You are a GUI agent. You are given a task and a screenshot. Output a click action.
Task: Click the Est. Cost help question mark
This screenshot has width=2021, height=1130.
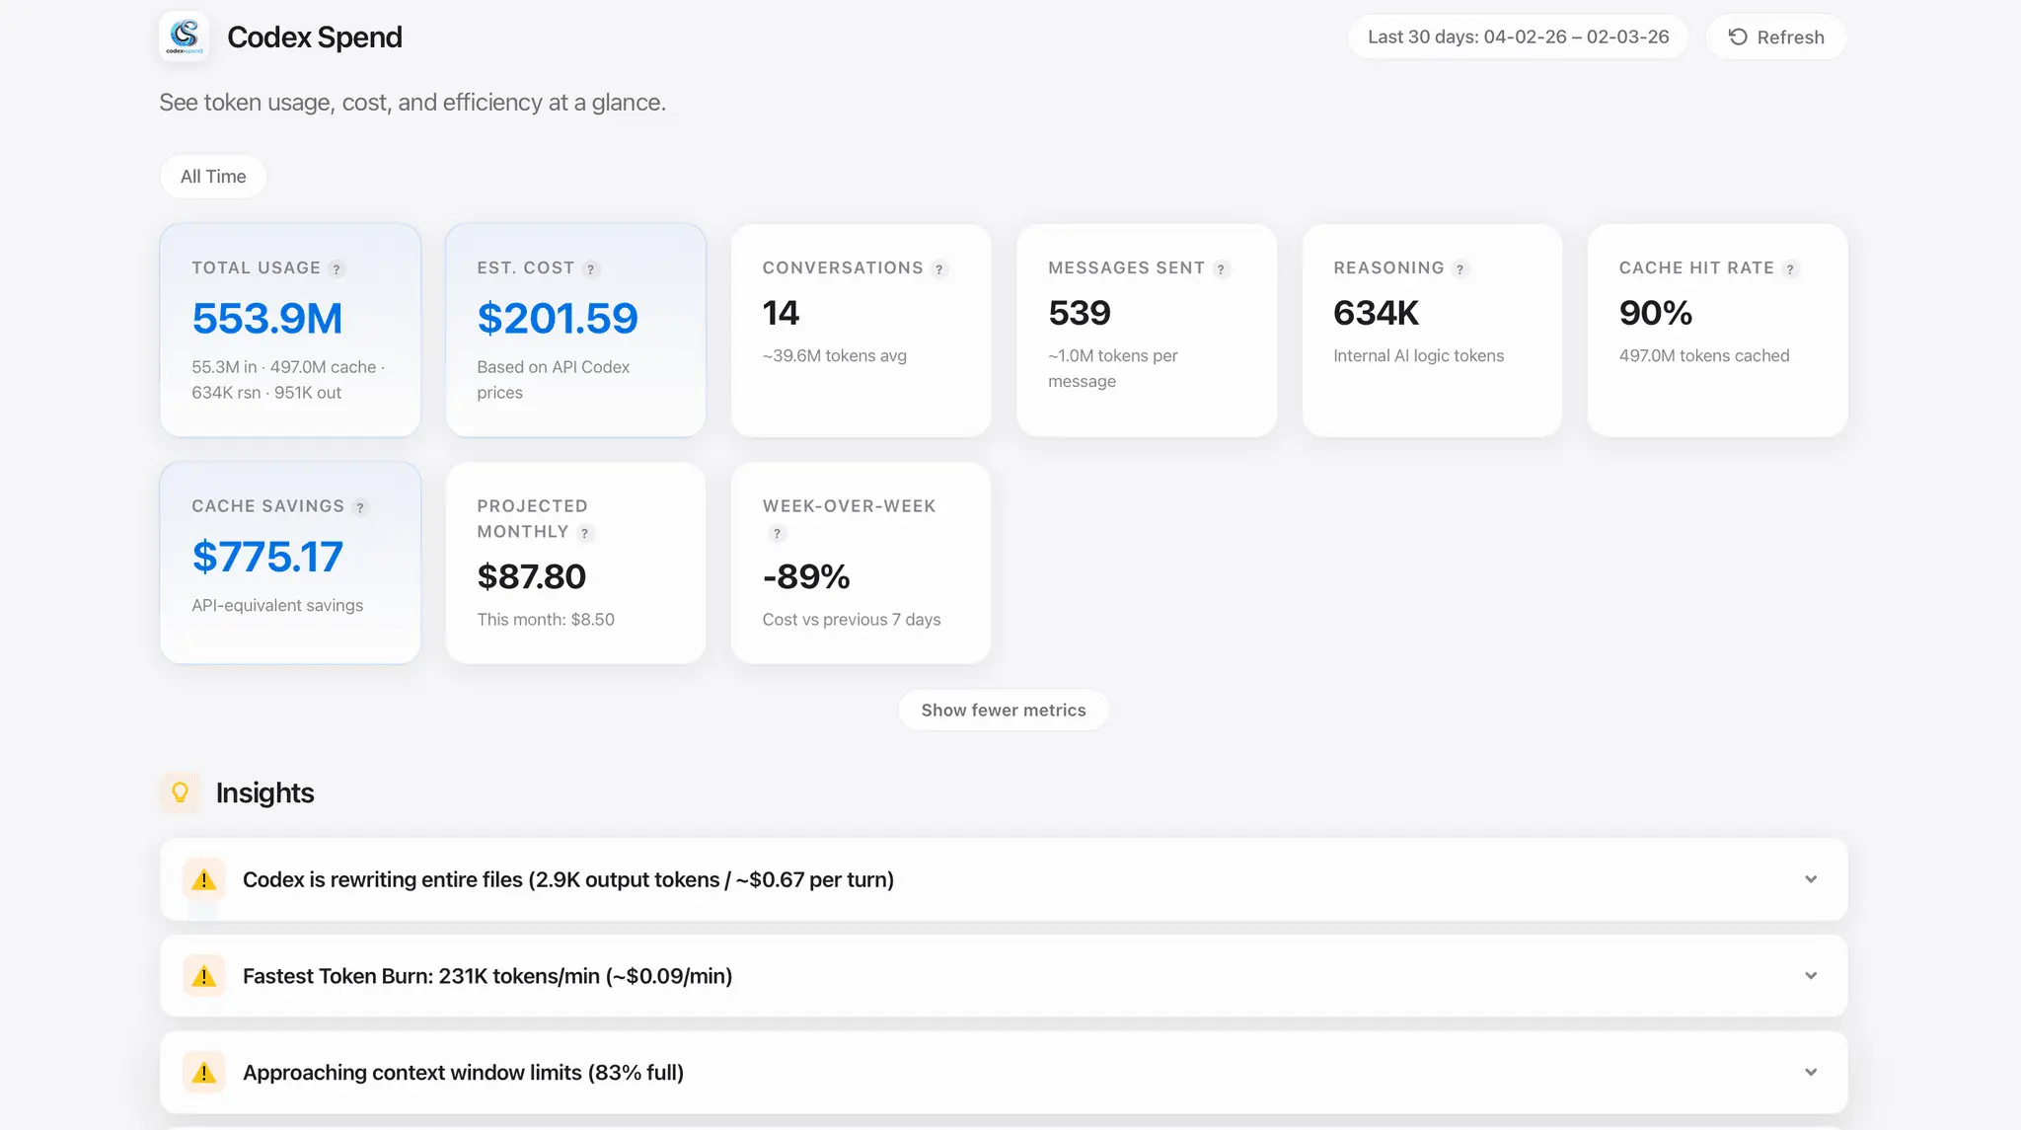coord(591,269)
